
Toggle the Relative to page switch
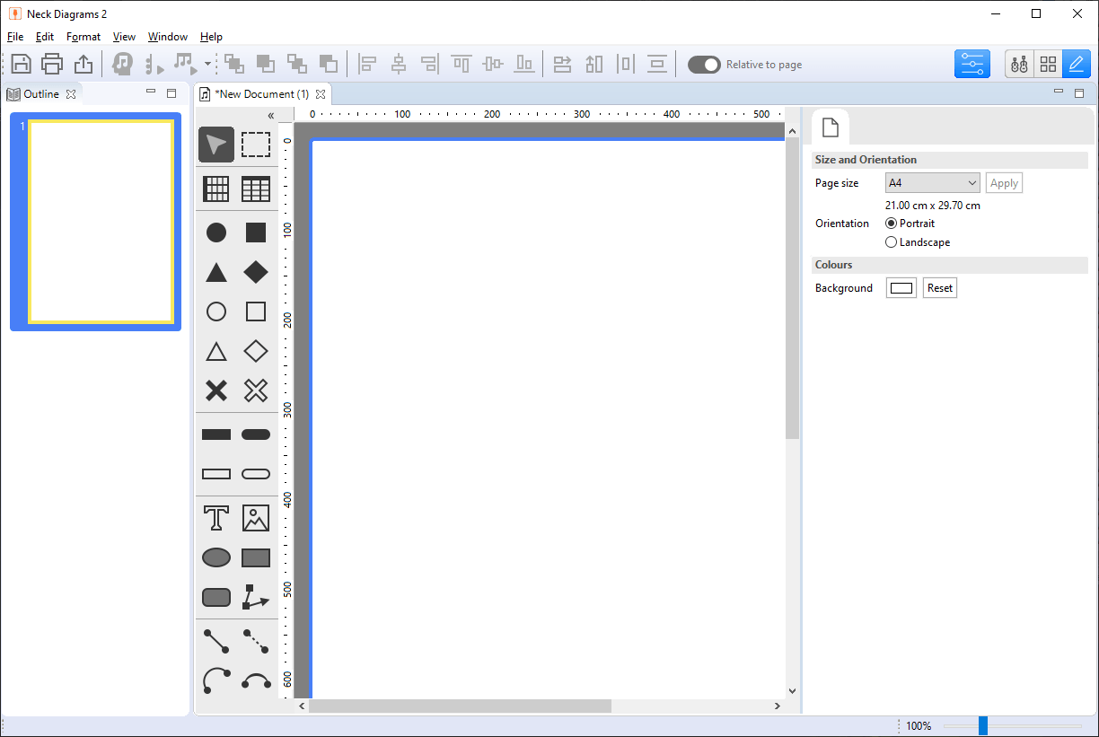tap(704, 64)
